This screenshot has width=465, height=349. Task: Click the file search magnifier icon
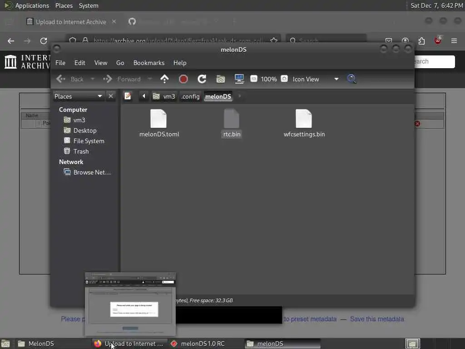[351, 79]
